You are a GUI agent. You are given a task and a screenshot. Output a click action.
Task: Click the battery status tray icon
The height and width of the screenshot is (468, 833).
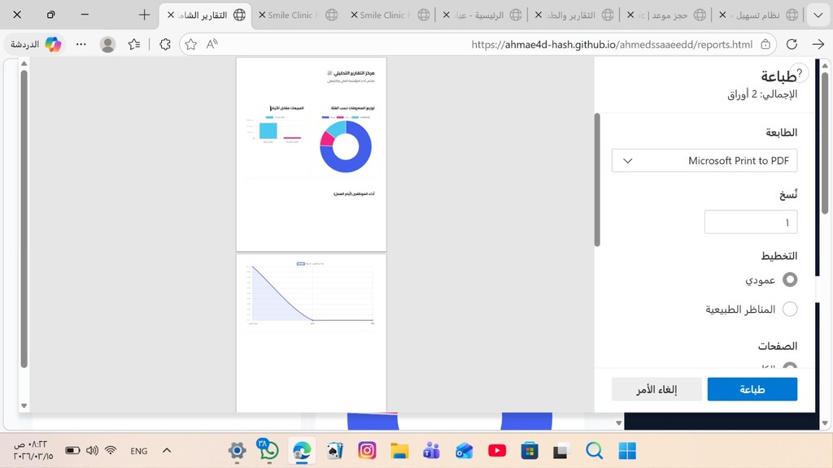tap(72, 450)
